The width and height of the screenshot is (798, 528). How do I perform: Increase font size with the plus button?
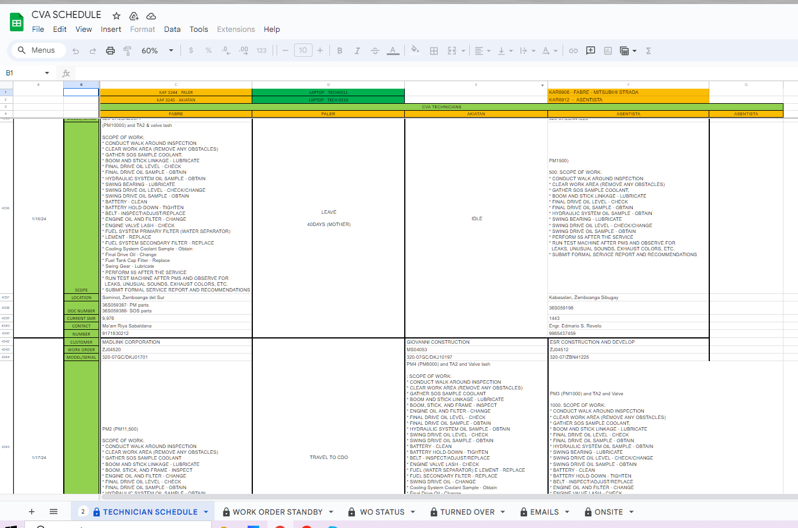click(x=320, y=51)
